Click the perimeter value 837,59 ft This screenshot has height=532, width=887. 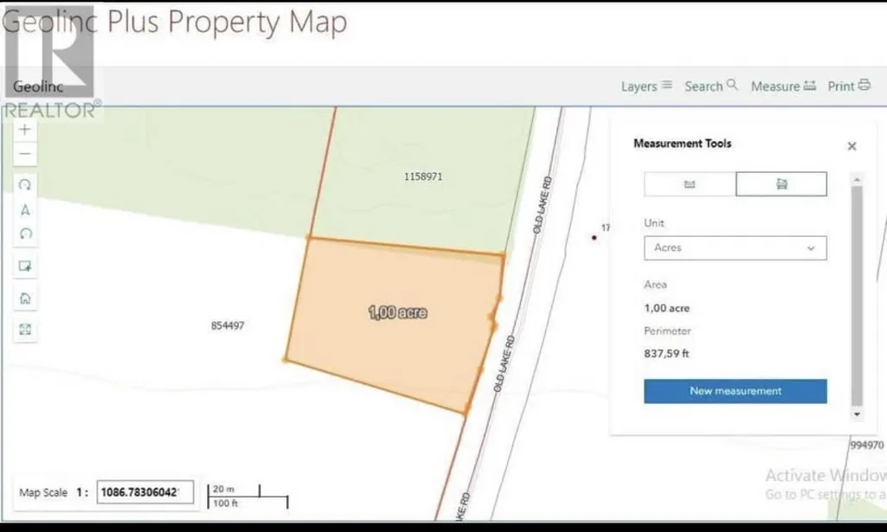[x=666, y=354]
